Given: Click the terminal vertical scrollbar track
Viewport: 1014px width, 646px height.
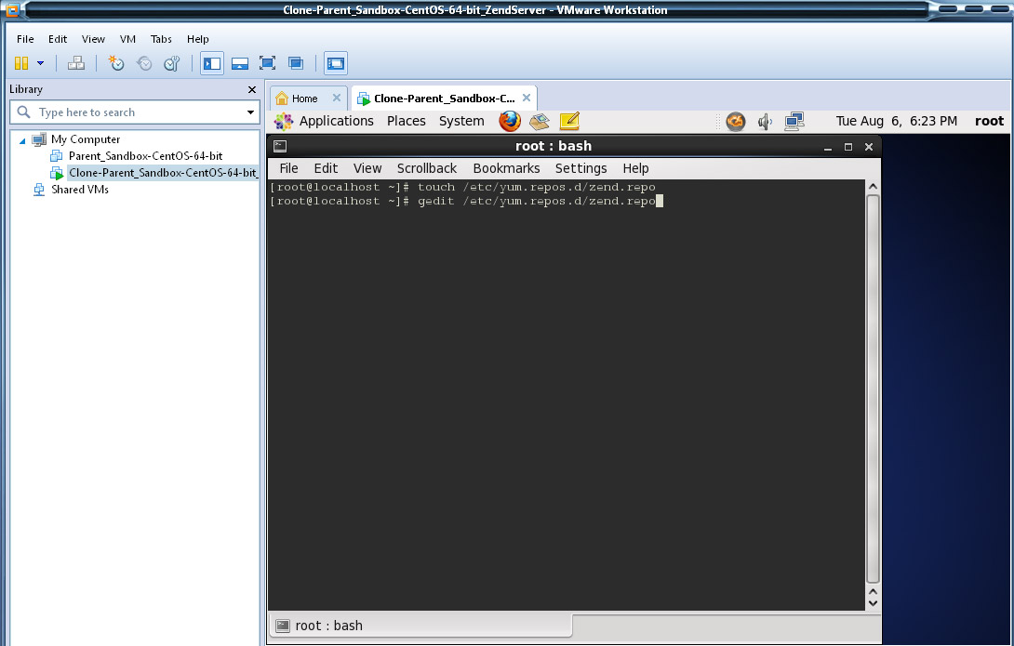Looking at the screenshot, I should click(x=873, y=389).
